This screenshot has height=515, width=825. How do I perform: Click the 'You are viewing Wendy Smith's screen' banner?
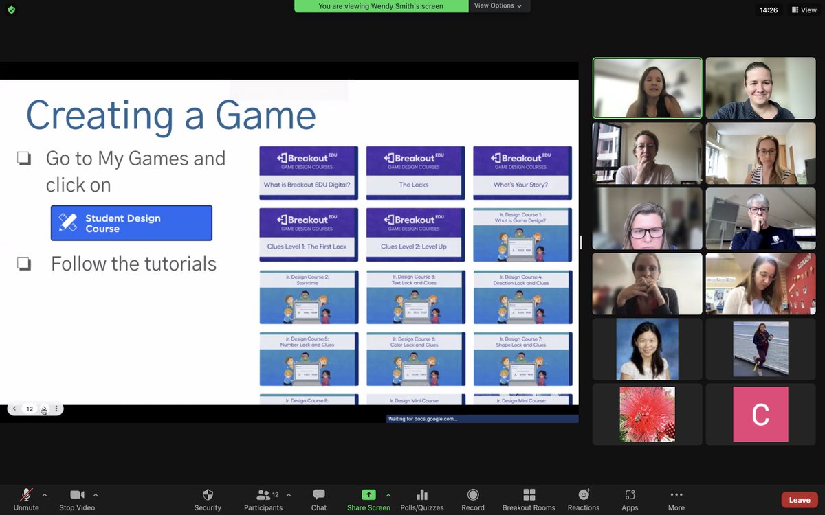381,6
